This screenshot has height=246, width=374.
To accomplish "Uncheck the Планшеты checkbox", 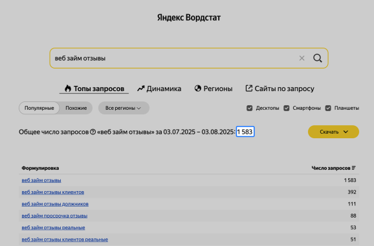I will point(328,108).
